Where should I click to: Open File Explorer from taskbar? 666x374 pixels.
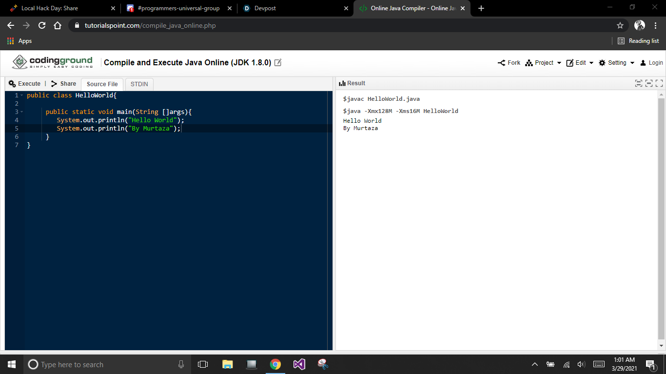tap(228, 364)
